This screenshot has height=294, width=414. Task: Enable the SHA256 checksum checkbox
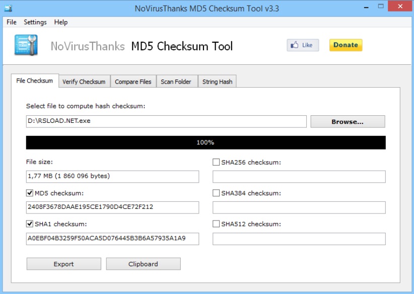[216, 162]
